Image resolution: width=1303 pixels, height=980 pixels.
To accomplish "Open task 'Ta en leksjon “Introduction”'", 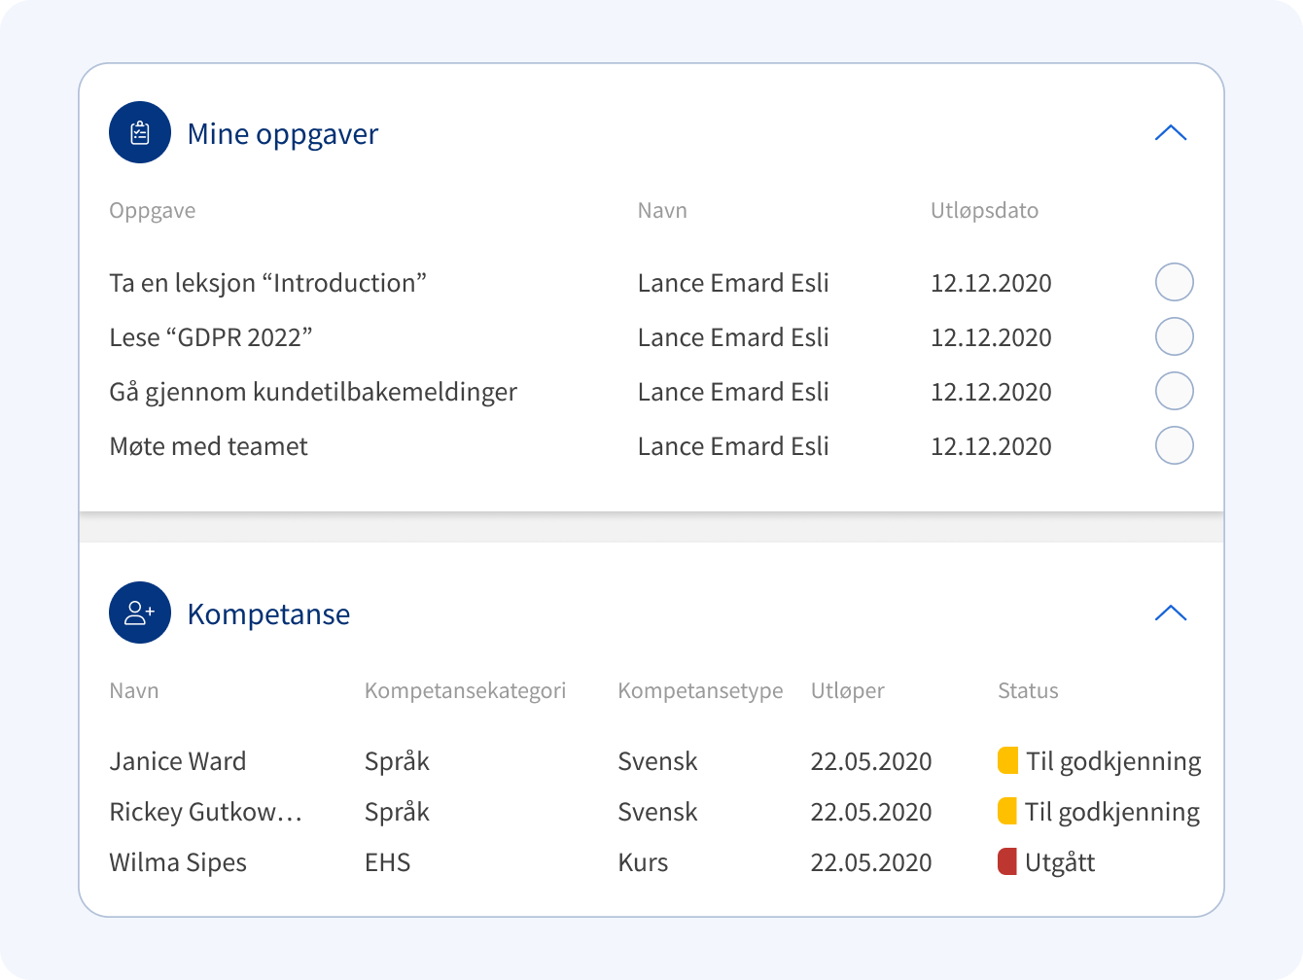I will 268,283.
